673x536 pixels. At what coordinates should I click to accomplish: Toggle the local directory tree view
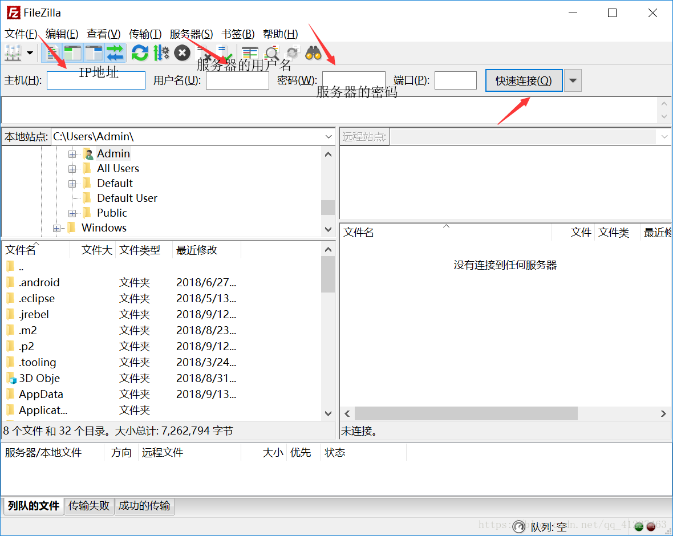[x=73, y=53]
